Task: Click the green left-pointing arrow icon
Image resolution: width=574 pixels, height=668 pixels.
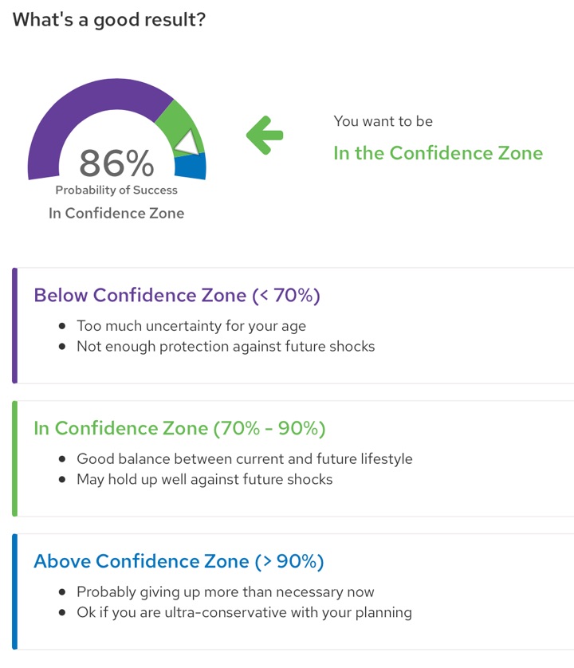Action: coord(265,135)
